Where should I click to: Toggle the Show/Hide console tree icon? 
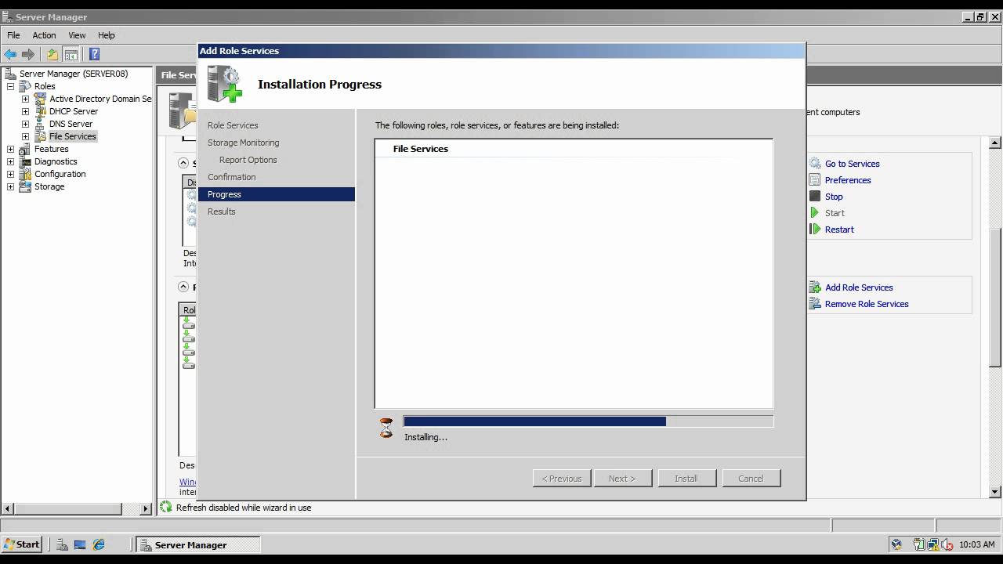tap(71, 54)
